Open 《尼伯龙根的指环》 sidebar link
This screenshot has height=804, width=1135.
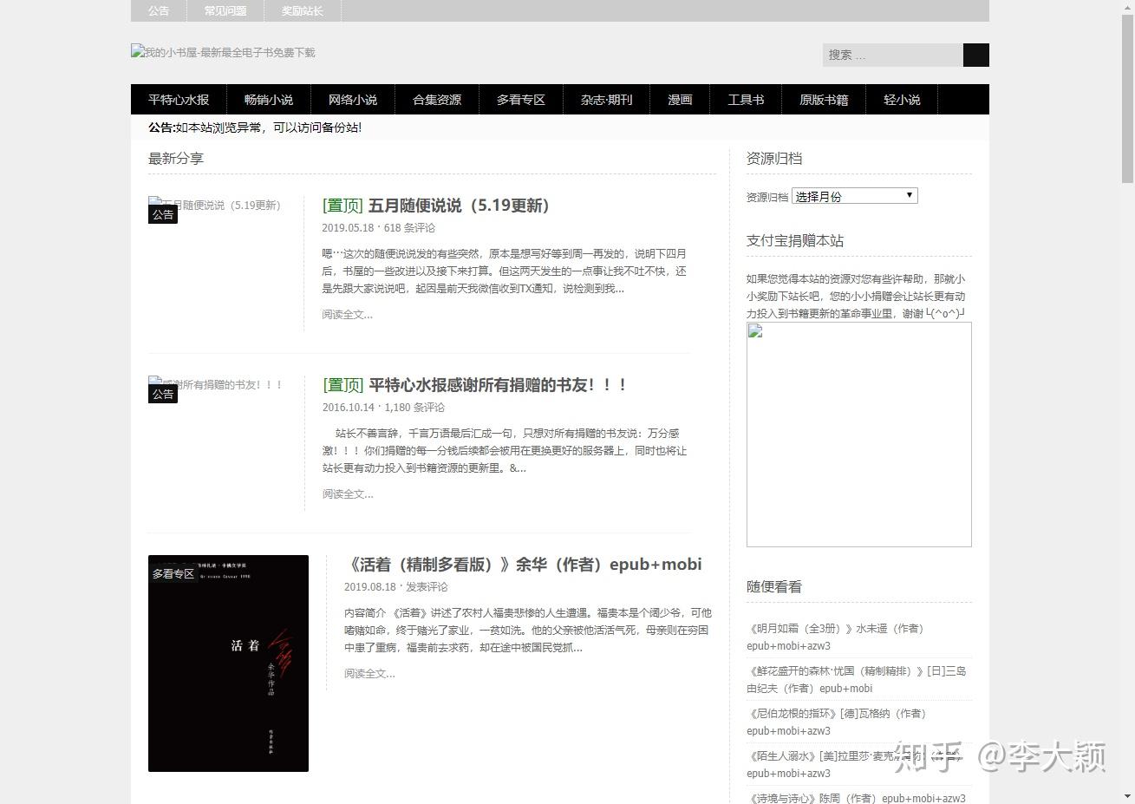[x=837, y=722]
